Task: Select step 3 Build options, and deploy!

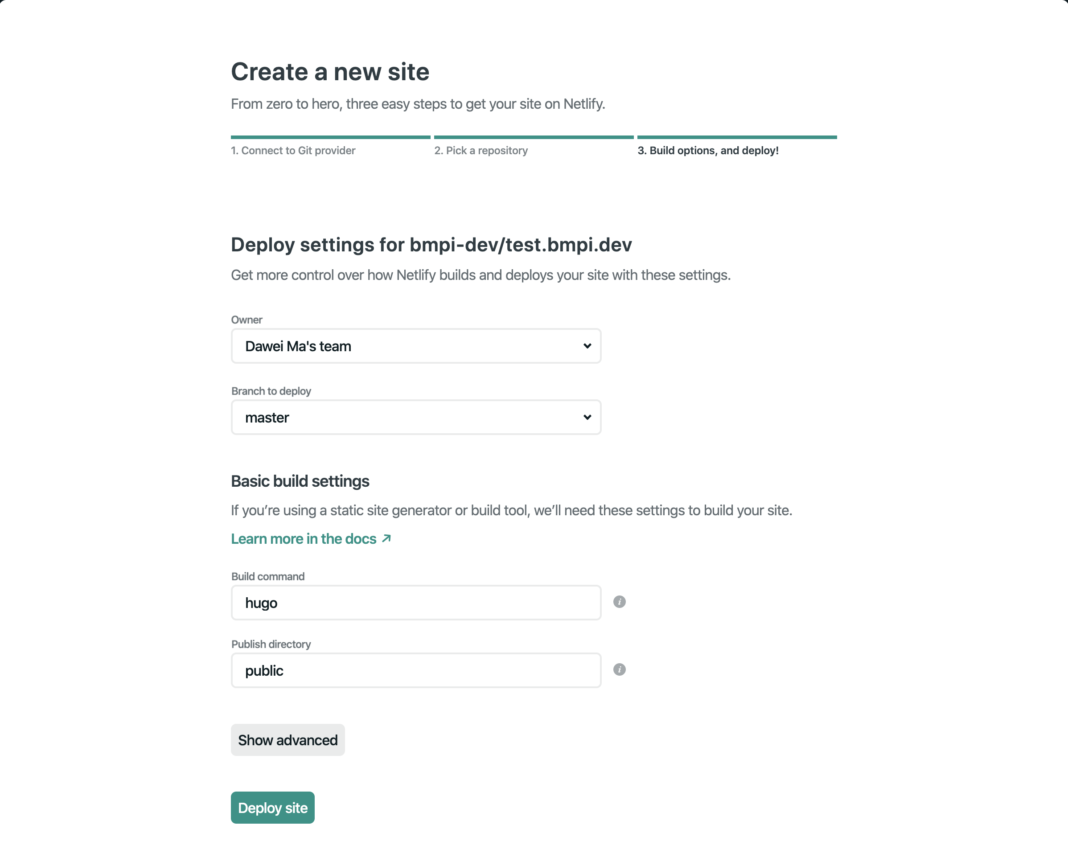Action: click(x=707, y=151)
